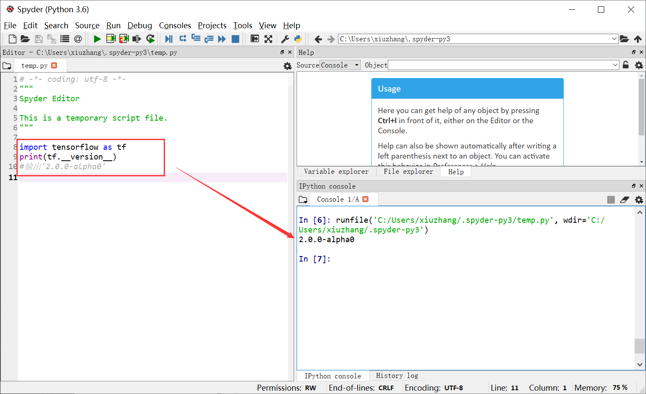646x394 pixels.
Task: Switch to History log tab
Action: [x=397, y=375]
